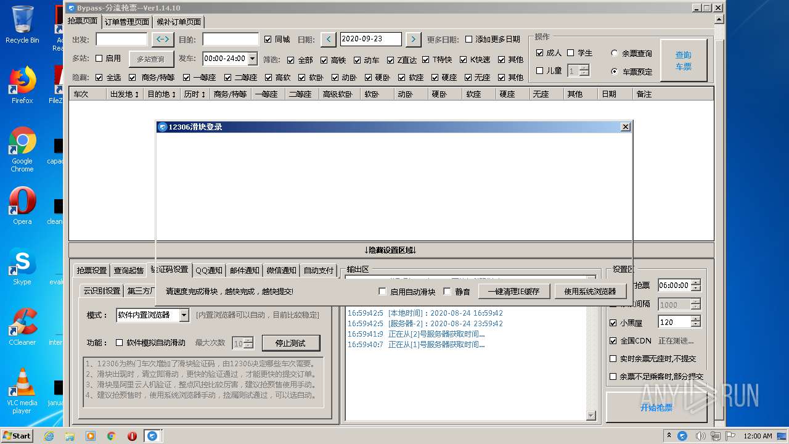Adjust the 最大次数 stepper

click(248, 343)
